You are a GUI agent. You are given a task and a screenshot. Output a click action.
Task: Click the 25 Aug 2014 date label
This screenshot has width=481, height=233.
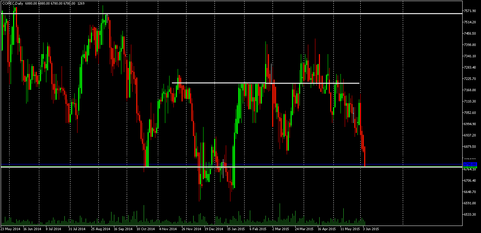[x=100, y=229]
